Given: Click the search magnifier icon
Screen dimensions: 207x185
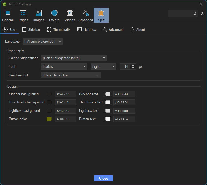Looking at the screenshot, I should [194, 13].
